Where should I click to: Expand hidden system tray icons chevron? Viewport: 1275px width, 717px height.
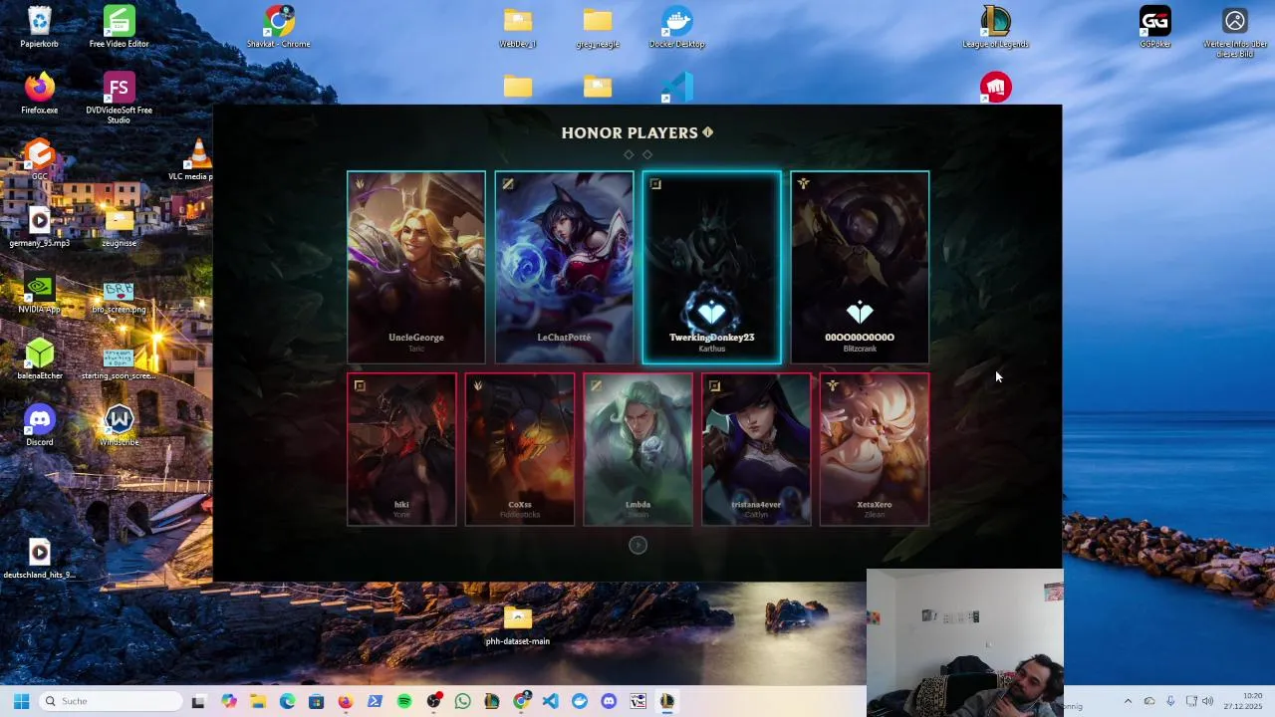(x=1128, y=701)
